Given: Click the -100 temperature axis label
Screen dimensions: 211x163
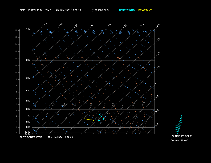Looking at the screenshot, I should [60, 25].
